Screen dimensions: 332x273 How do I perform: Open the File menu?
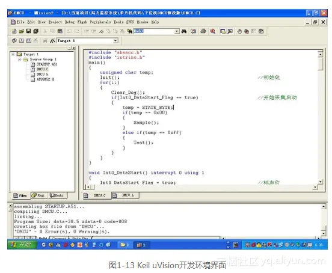(x=20, y=22)
